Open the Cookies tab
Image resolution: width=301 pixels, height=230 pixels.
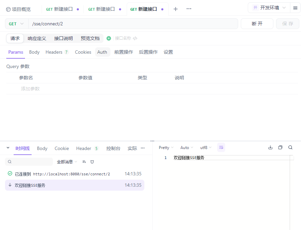pyautogui.click(x=83, y=52)
